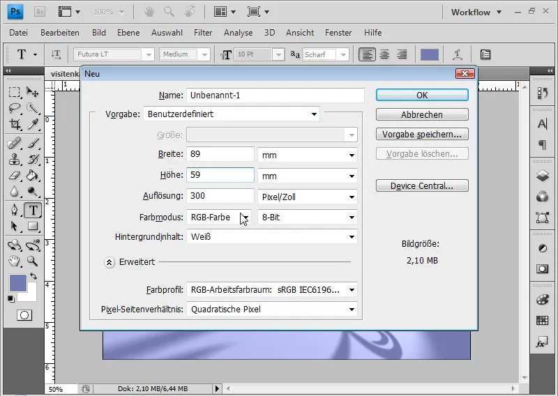Toggle character and paragraph panels

point(485,54)
